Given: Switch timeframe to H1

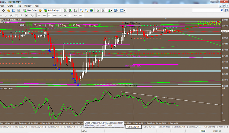Looking at the screenshot, I should (x=60, y=15).
